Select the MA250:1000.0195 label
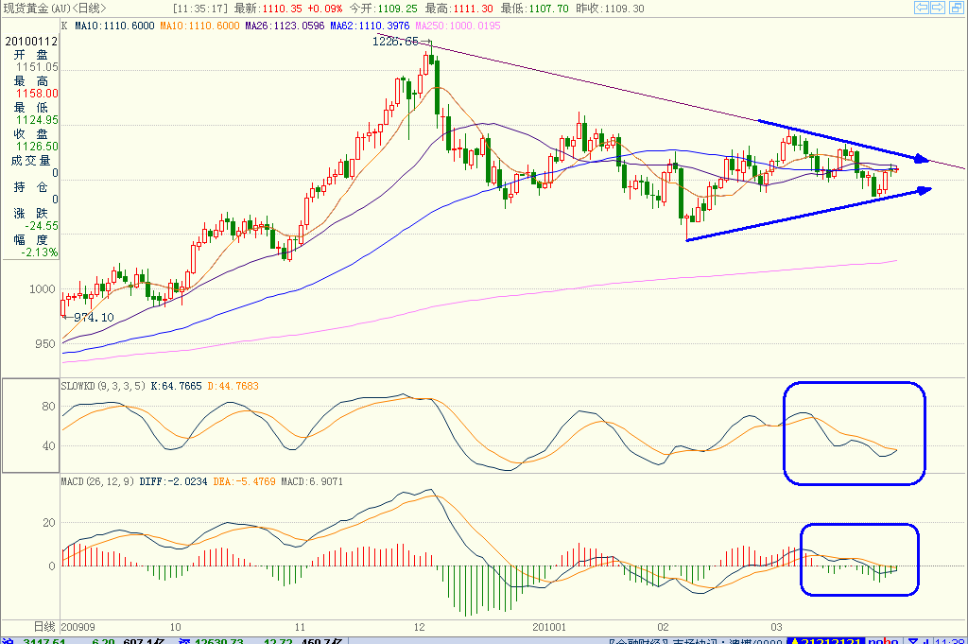 tap(458, 26)
